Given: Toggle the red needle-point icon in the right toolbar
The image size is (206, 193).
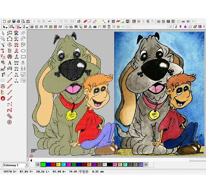Looking at the screenshot, I should tap(176, 27).
